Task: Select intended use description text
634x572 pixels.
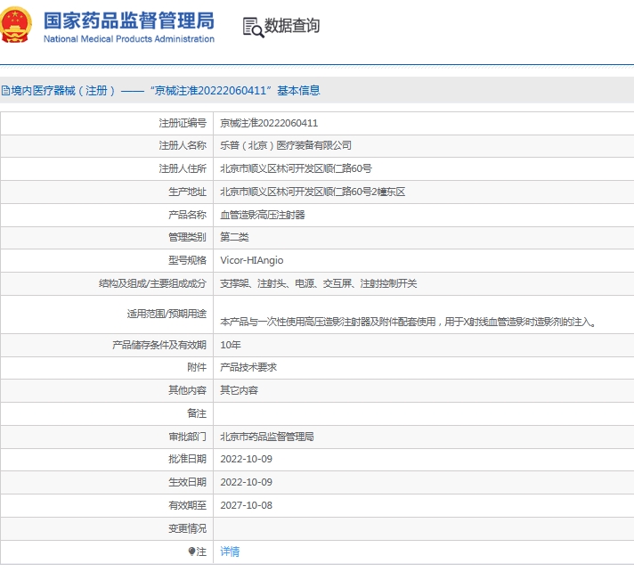Action: 409,322
